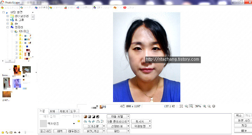Open the 자동 콘트라스트 dropdown arrow

pos(128,121)
